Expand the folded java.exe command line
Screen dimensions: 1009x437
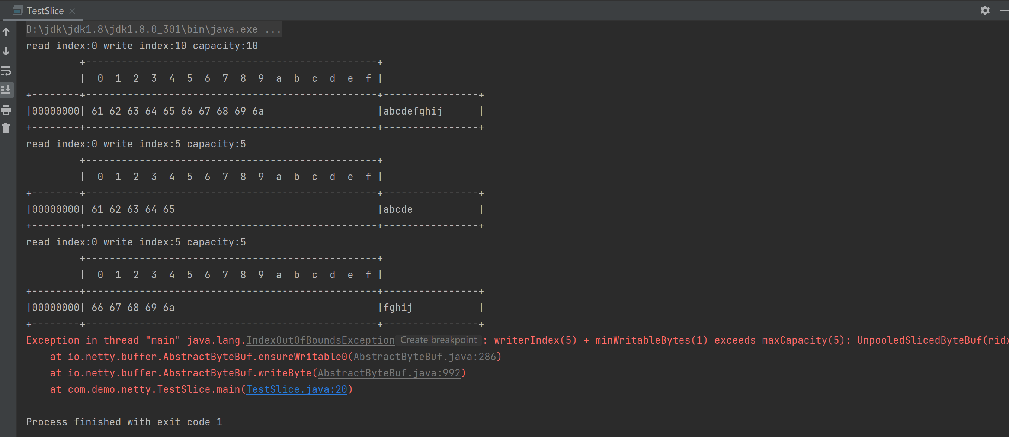[x=273, y=29]
